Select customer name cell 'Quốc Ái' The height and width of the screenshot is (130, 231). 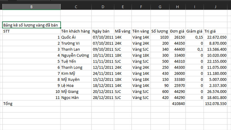(x=76, y=37)
